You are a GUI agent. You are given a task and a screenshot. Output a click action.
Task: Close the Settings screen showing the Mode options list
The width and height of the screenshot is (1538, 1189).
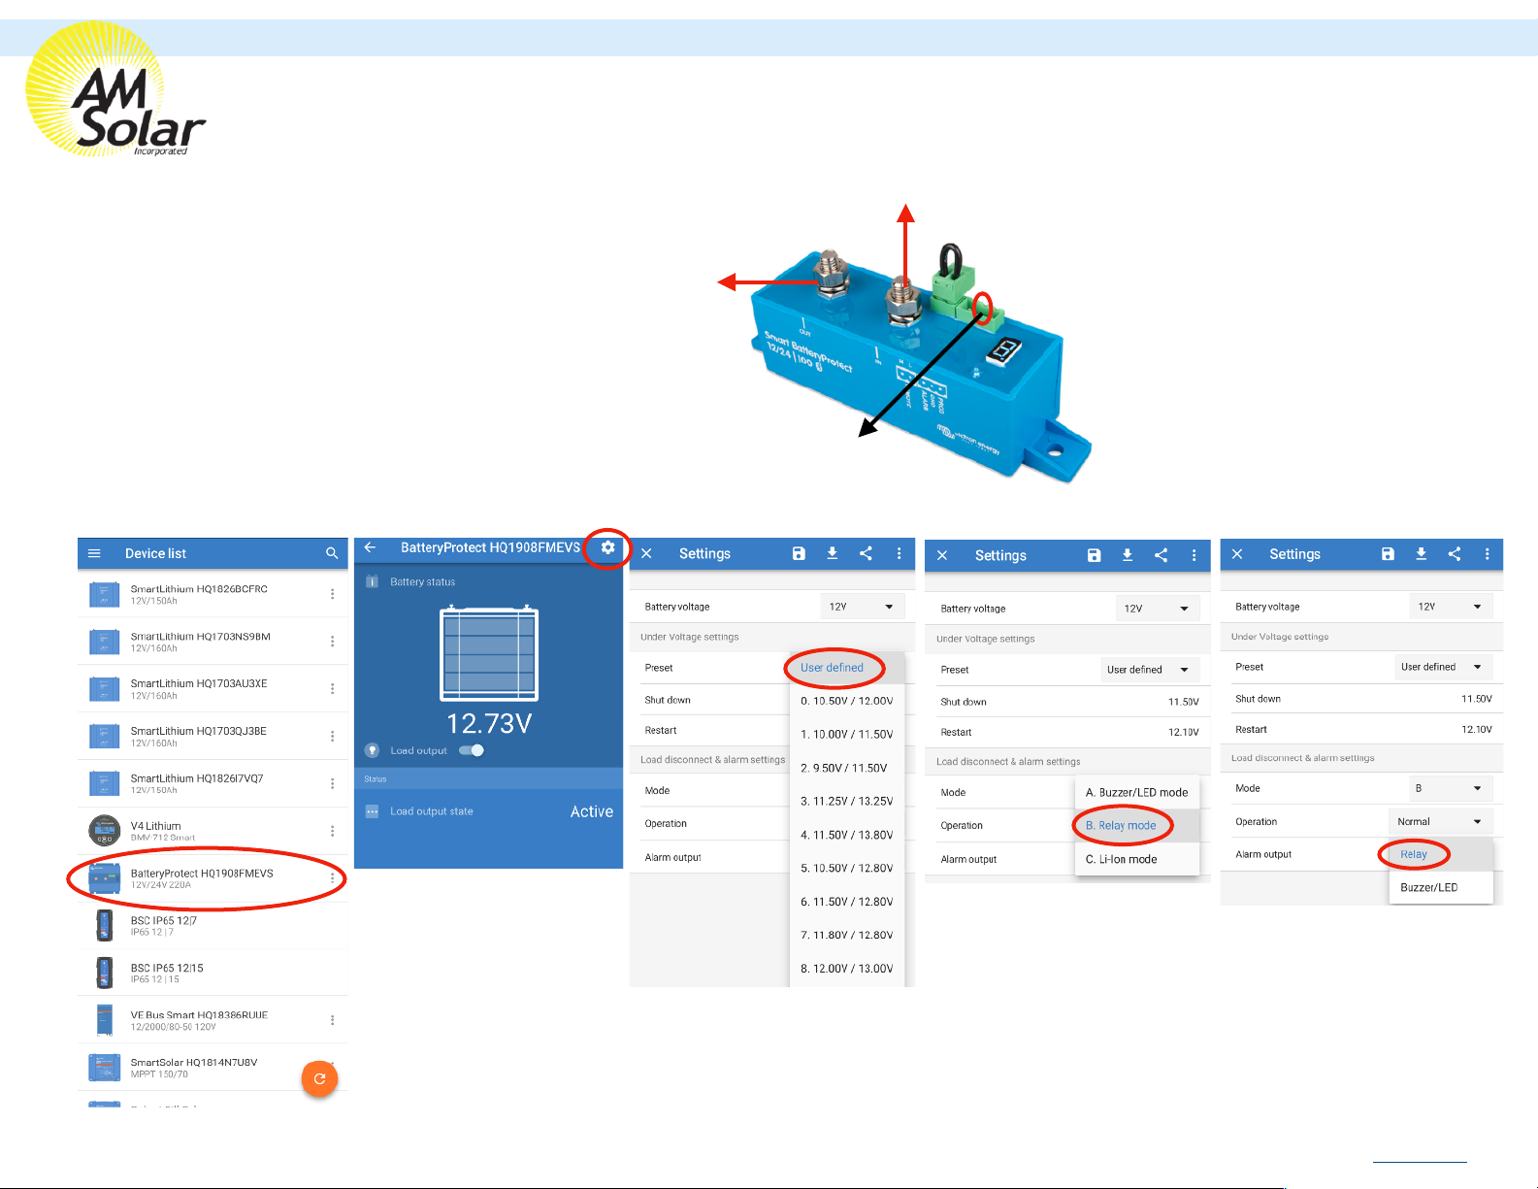941,555
